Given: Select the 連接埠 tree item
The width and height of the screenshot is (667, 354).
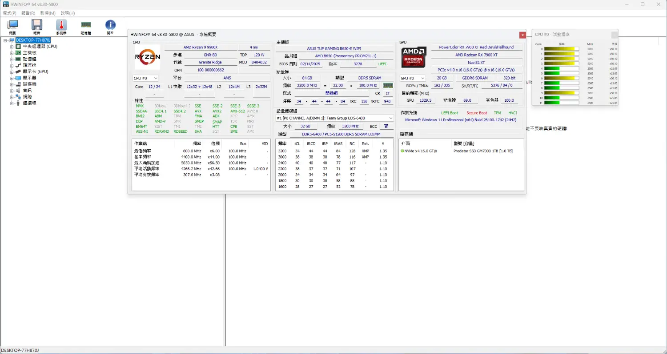Looking at the screenshot, I should pyautogui.click(x=29, y=103).
